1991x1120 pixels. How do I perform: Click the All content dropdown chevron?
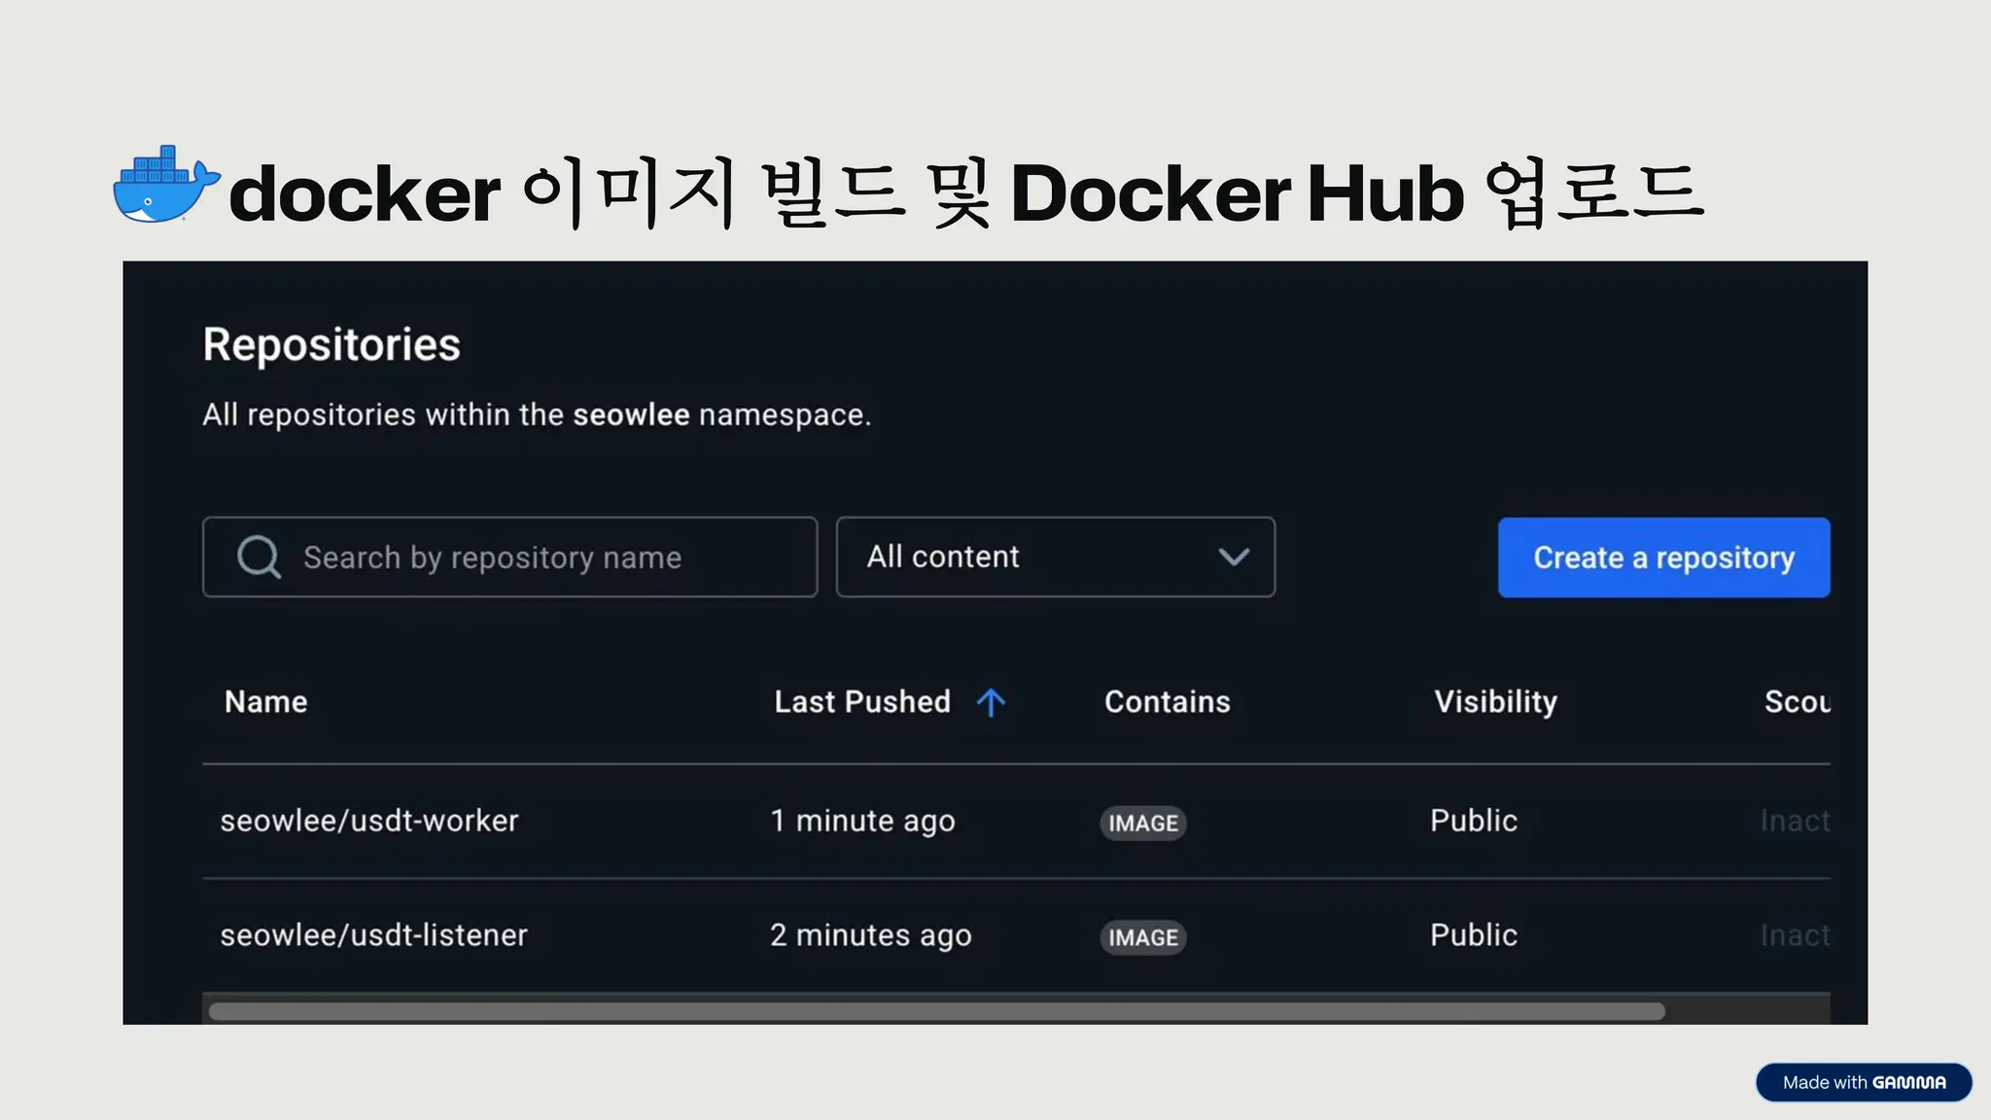click(1234, 557)
